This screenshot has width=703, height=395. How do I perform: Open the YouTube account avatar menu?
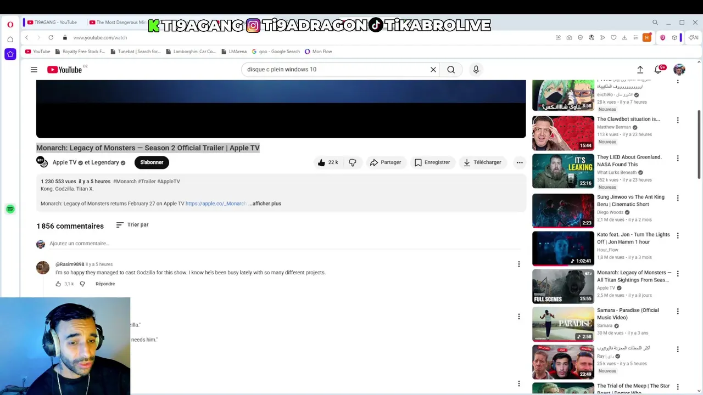click(679, 70)
